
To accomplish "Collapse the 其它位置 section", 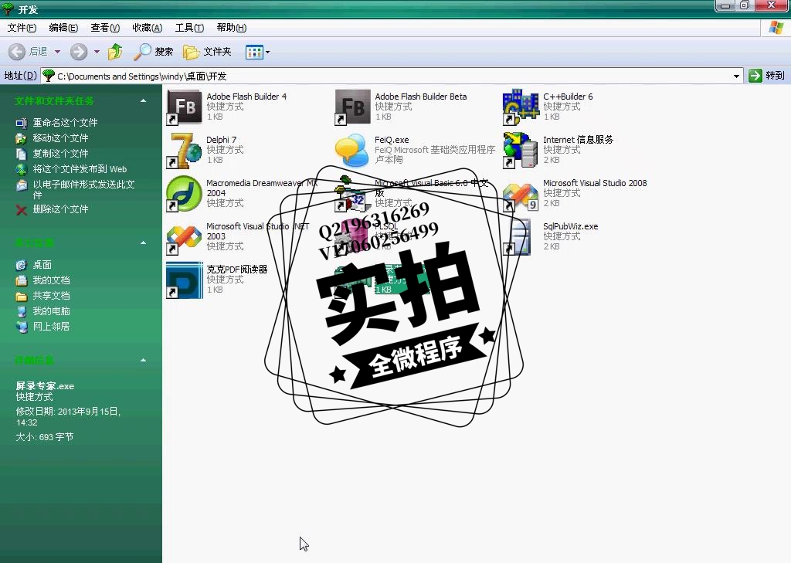I will click(143, 243).
